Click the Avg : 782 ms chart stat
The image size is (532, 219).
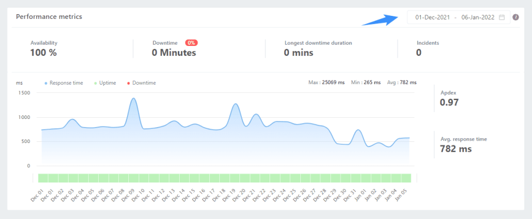(402, 82)
